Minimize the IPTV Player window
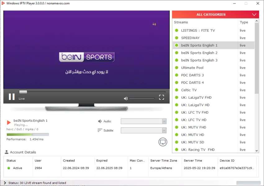This screenshot has height=186, width=264. 234,3
